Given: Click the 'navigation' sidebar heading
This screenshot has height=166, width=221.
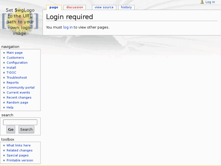Looking at the screenshot, I should pyautogui.click(x=10, y=47).
